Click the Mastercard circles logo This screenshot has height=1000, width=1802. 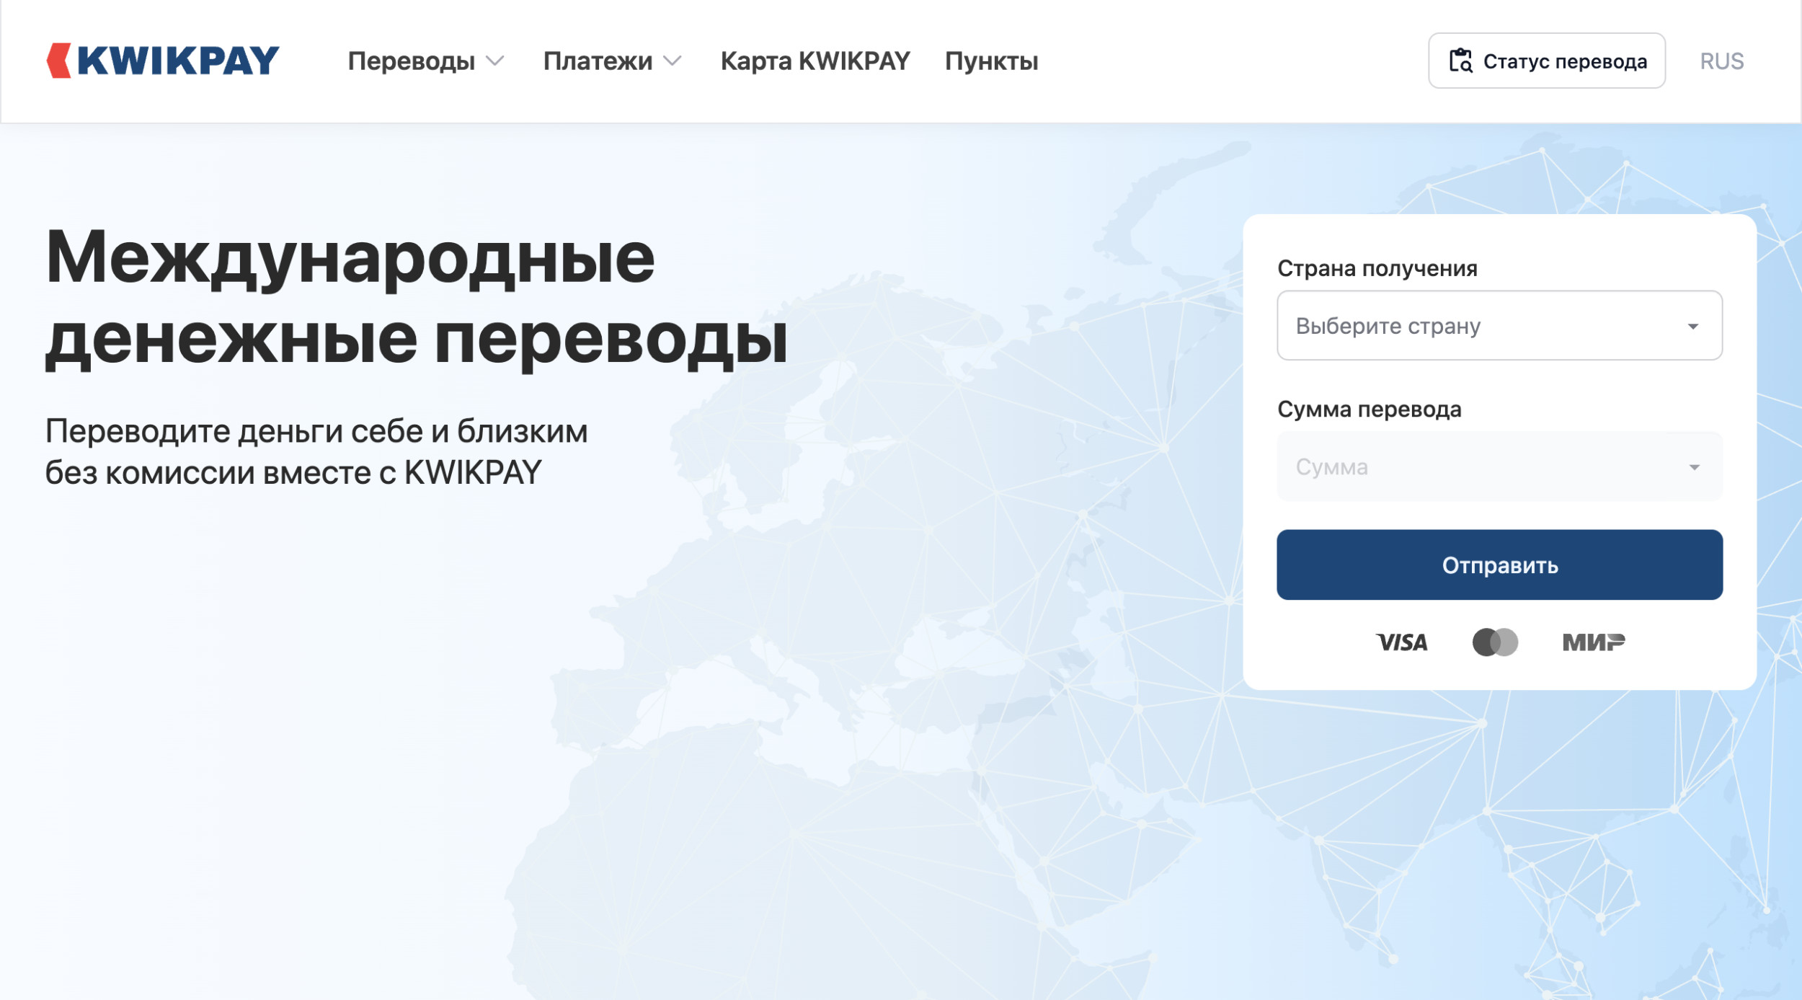pos(1495,642)
